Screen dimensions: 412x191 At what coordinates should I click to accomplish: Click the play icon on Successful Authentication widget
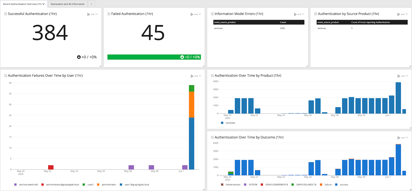tap(89, 14)
